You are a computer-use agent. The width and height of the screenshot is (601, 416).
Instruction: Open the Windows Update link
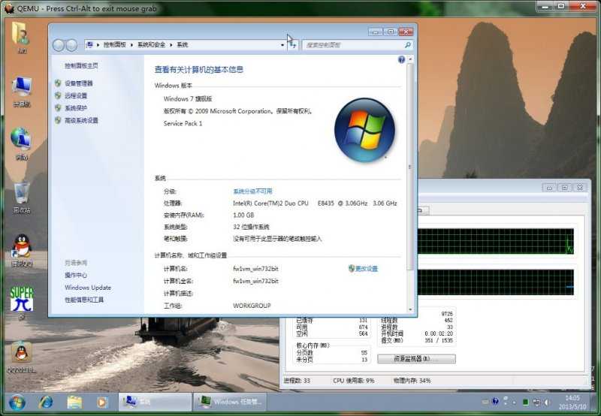click(x=88, y=288)
